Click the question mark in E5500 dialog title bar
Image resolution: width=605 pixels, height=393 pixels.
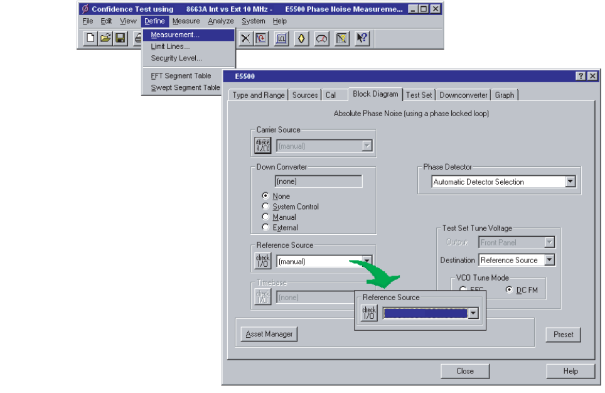coord(581,76)
